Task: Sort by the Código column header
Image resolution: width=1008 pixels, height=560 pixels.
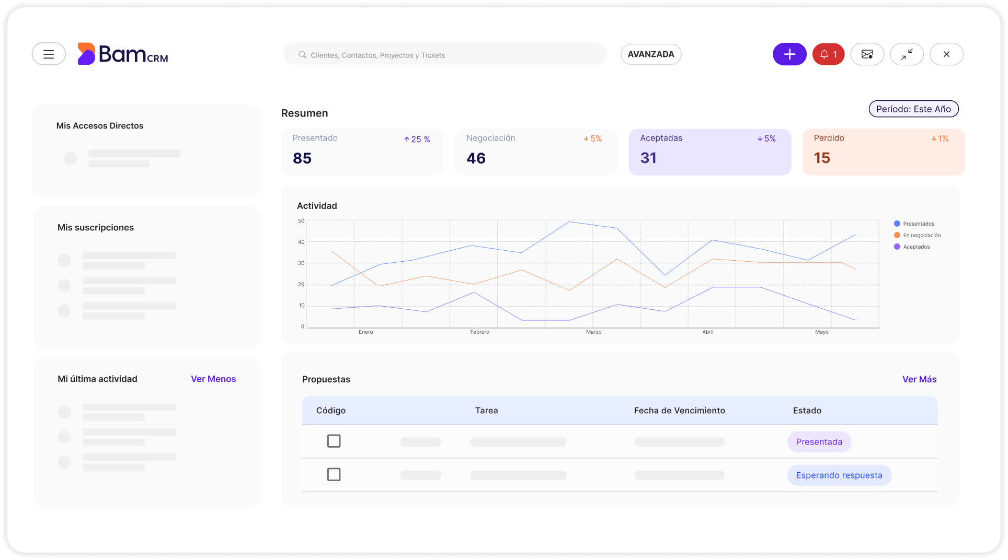Action: pyautogui.click(x=331, y=411)
